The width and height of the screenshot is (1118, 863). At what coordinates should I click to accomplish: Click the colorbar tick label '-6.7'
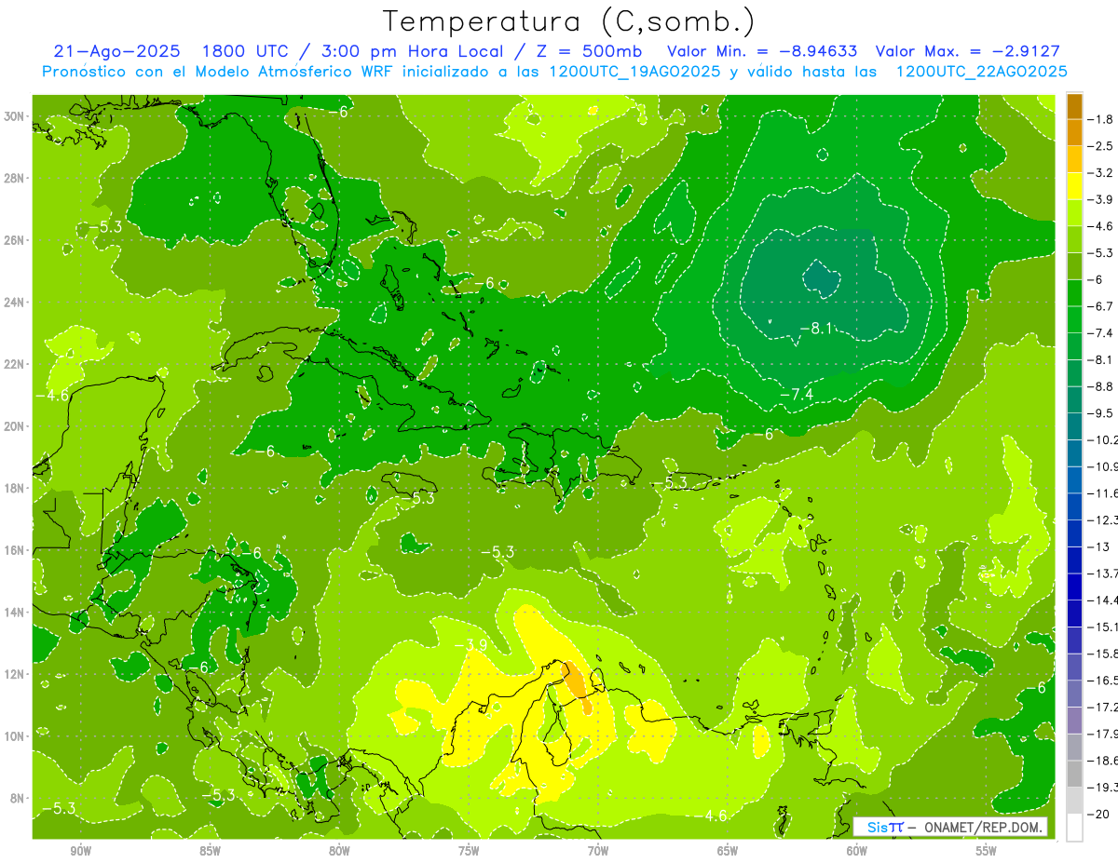point(1102,306)
